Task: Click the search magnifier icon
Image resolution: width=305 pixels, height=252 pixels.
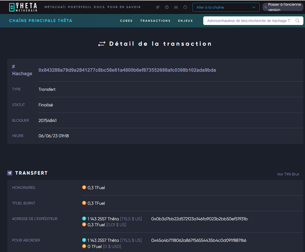Action: click(297, 21)
